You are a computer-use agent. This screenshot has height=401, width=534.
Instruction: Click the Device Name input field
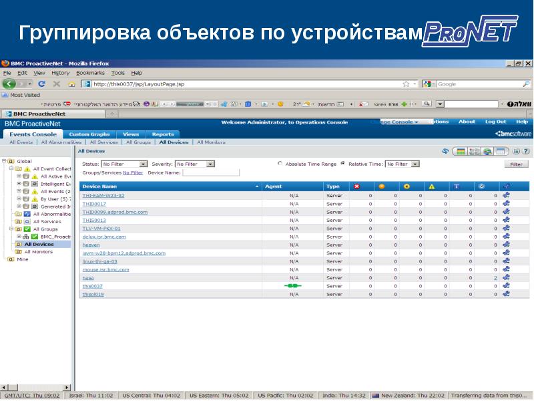point(210,172)
